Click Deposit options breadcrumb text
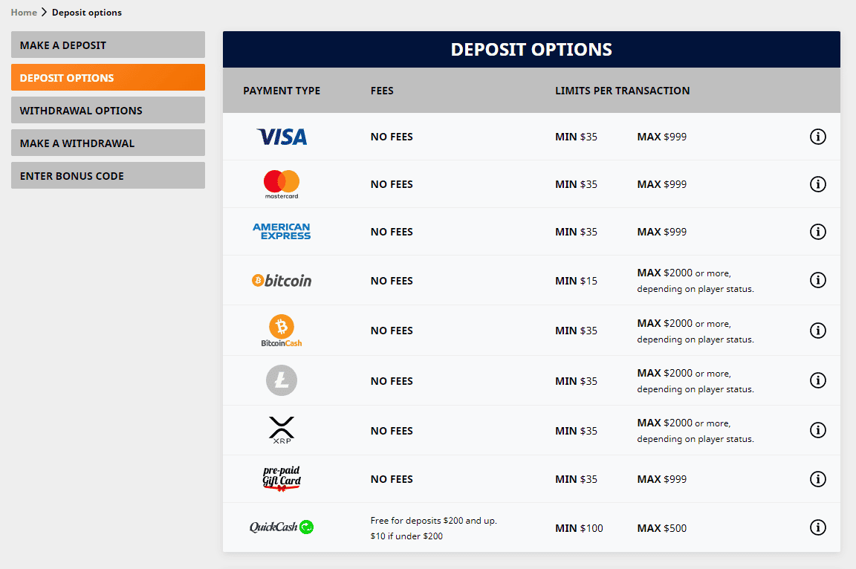 [x=87, y=12]
